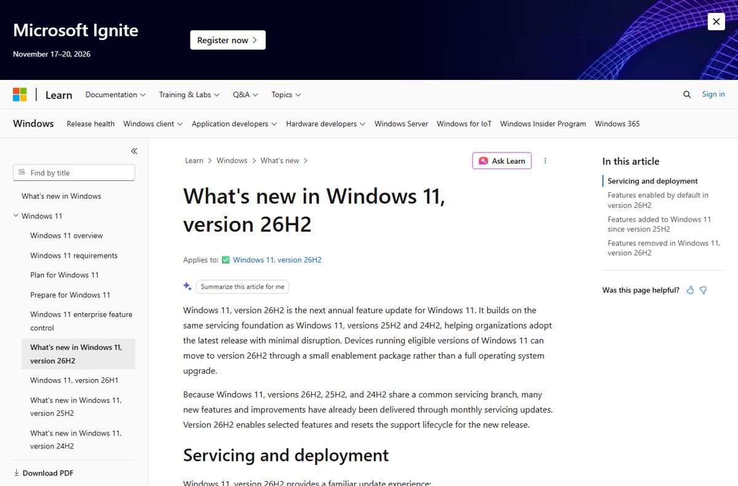This screenshot has width=738, height=486.
Task: Expand the Hardware developers menu
Action: pyautogui.click(x=326, y=124)
